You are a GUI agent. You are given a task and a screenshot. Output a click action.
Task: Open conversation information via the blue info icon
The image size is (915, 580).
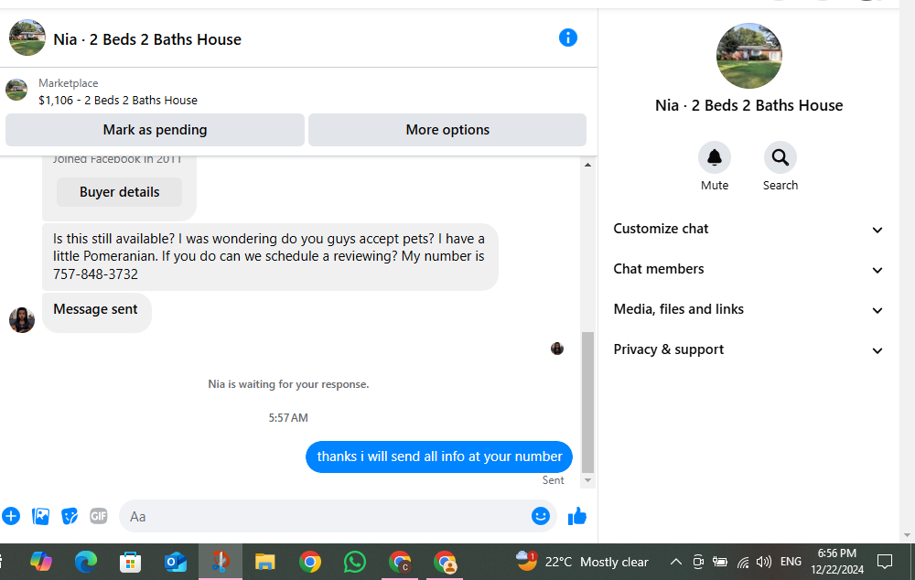click(568, 38)
